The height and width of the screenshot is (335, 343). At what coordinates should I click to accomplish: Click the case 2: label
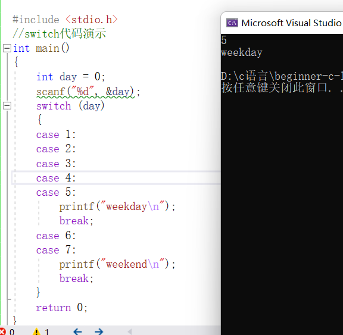point(56,149)
